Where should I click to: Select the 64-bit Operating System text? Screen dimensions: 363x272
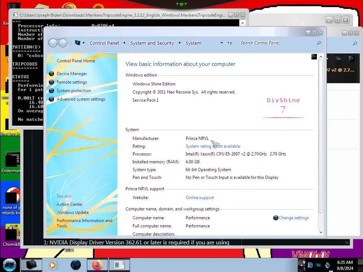(x=208, y=170)
